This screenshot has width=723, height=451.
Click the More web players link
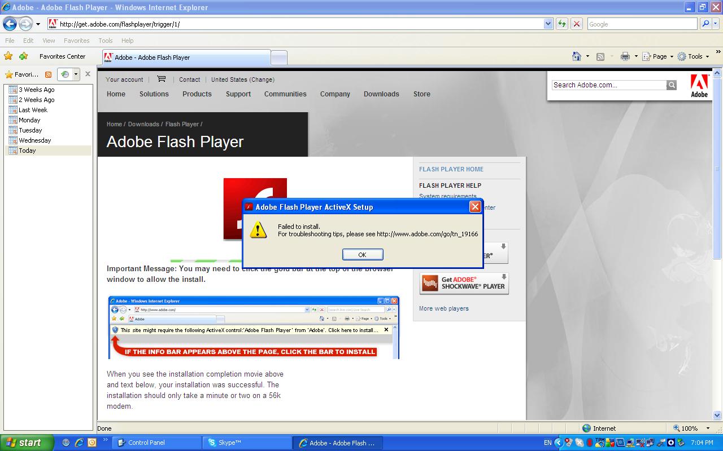443,308
